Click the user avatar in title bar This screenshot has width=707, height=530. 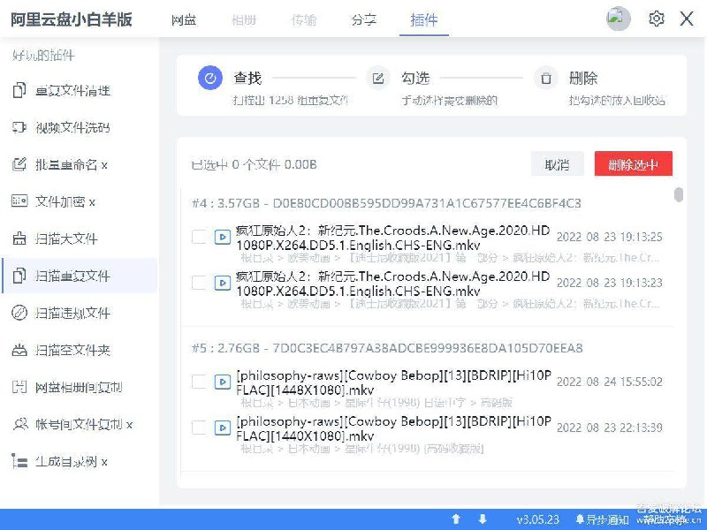pyautogui.click(x=617, y=19)
